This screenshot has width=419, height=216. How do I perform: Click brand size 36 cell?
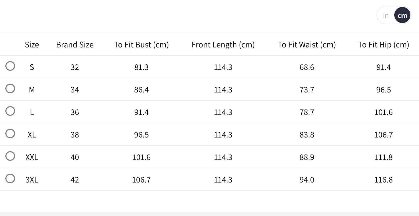[75, 112]
